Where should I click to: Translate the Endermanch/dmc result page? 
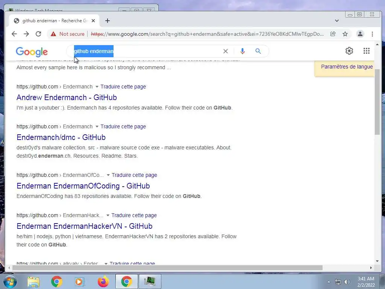click(123, 126)
